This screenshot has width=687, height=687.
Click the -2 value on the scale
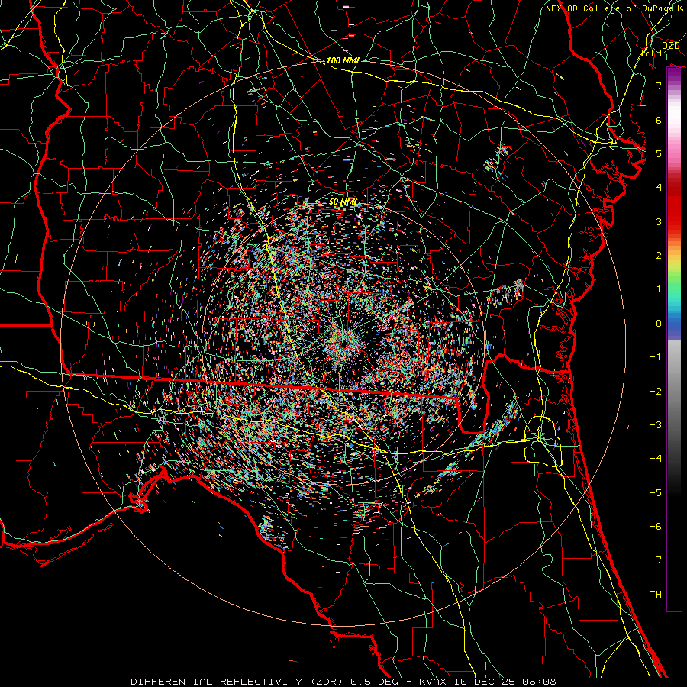656,391
